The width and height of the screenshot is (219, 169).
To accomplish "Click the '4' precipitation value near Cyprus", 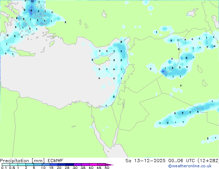I will 121,51.
